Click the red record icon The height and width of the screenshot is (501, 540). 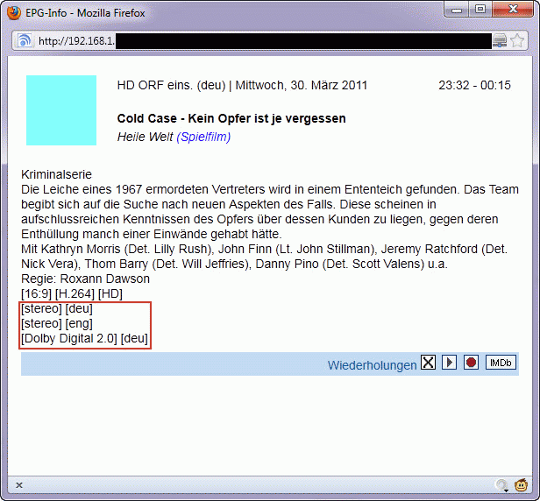pos(471,363)
